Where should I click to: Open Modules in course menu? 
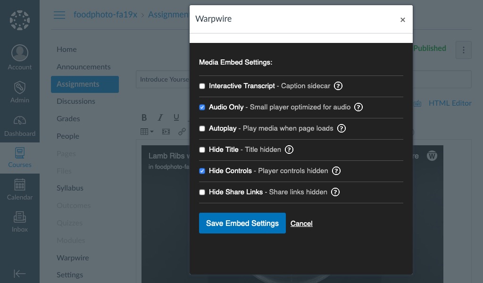(x=71, y=240)
